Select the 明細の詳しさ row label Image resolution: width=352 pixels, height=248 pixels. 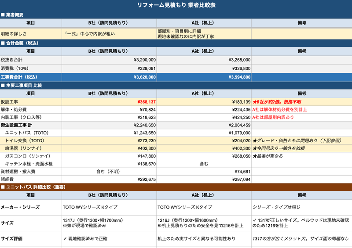click(16, 33)
